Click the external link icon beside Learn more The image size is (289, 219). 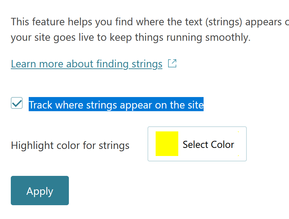tap(172, 63)
